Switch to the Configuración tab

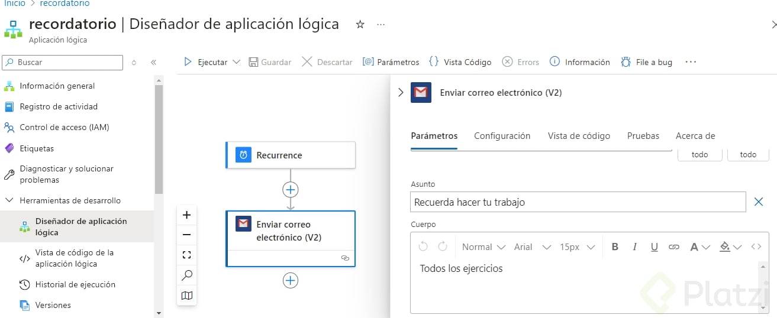pos(502,136)
